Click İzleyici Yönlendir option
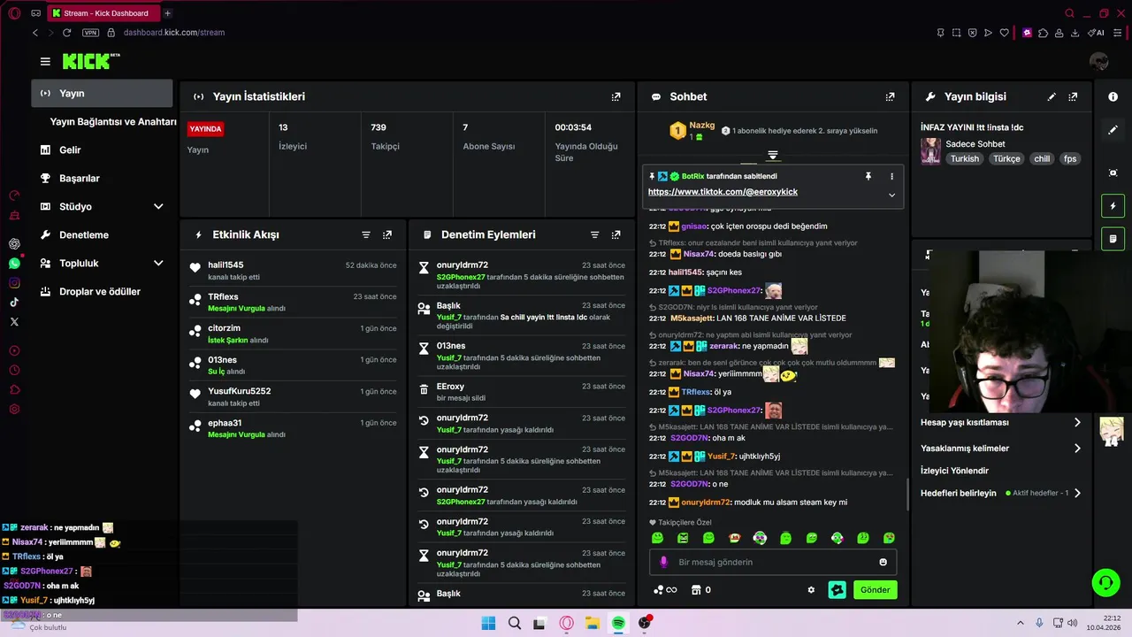Image resolution: width=1132 pixels, height=637 pixels. [x=954, y=471]
